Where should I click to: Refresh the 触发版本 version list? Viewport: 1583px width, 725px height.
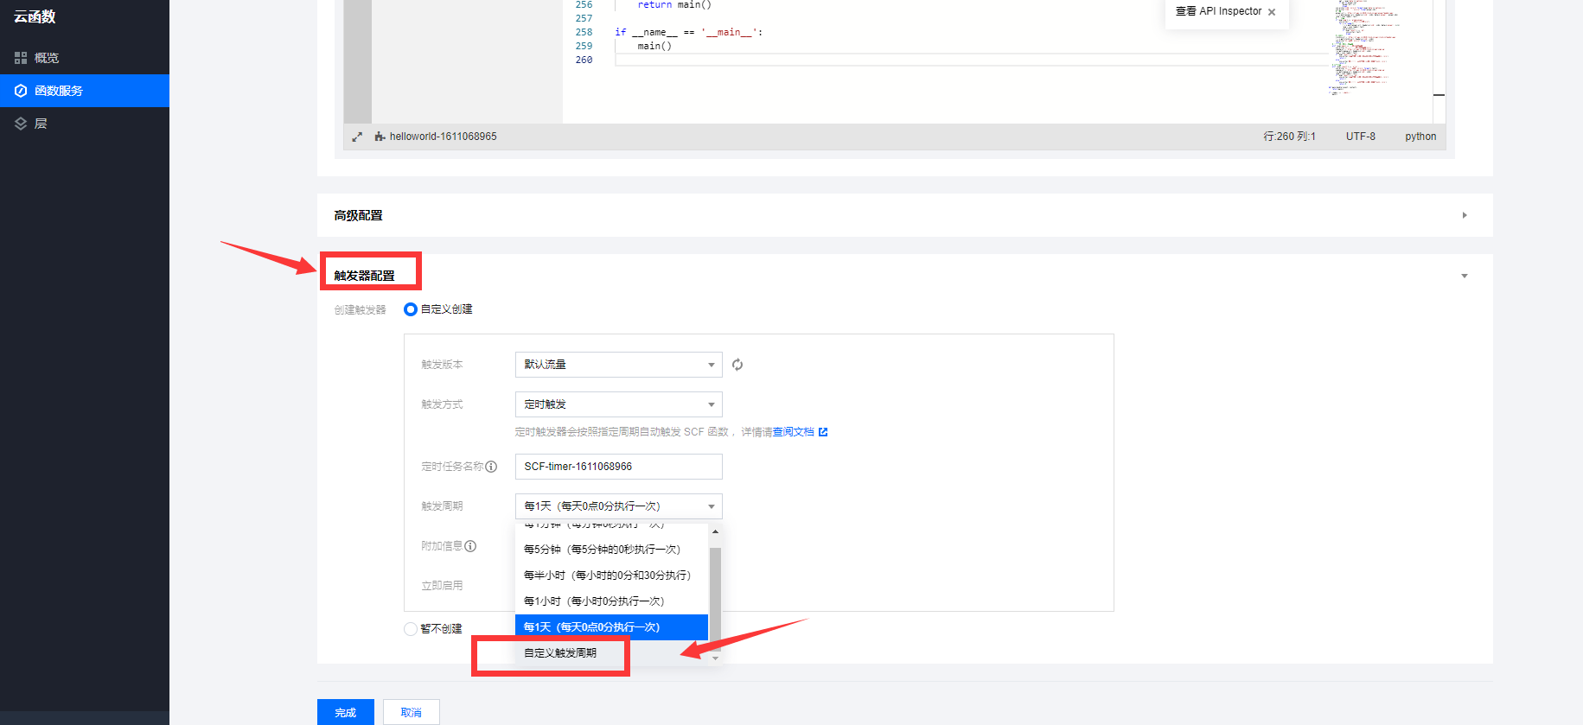coord(737,365)
